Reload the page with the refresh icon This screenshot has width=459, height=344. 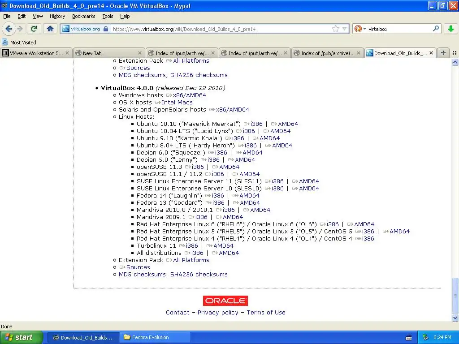[34, 29]
